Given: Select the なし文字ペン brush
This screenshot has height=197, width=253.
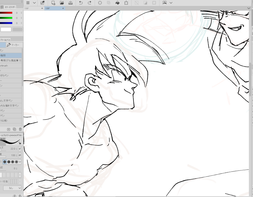Looking at the screenshot, I should pyautogui.click(x=11, y=100).
